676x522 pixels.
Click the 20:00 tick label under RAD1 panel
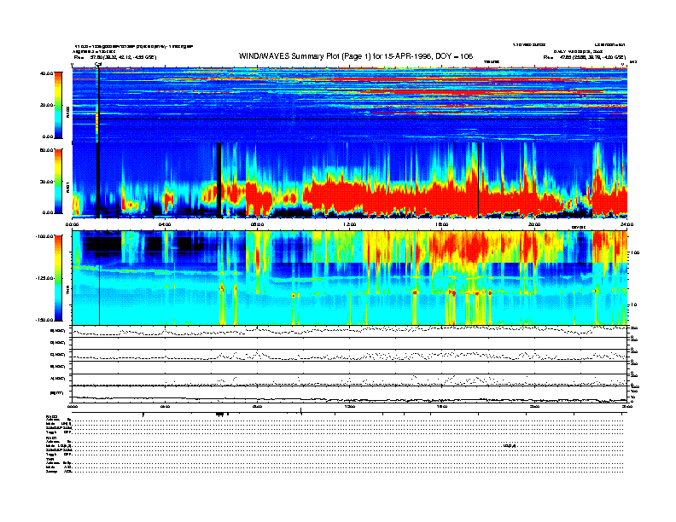534,224
